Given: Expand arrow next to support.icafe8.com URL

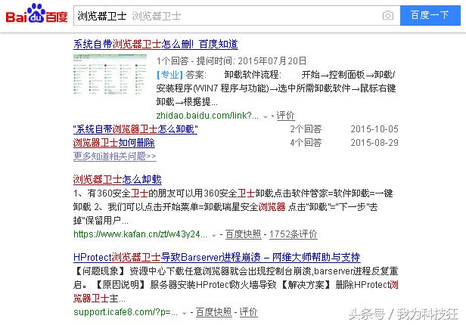Looking at the screenshot, I should [185, 313].
